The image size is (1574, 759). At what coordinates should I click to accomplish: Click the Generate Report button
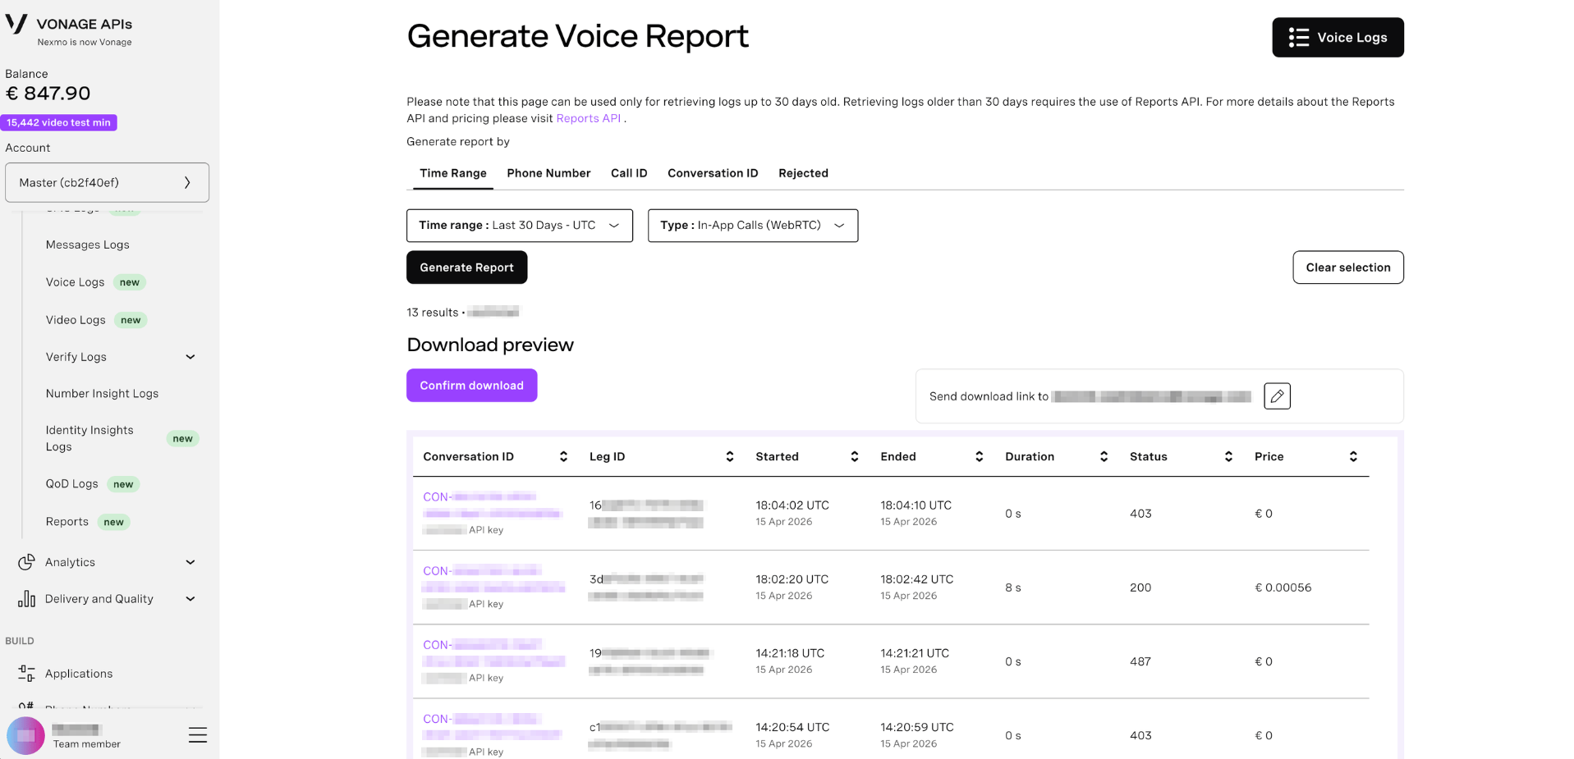click(x=466, y=267)
